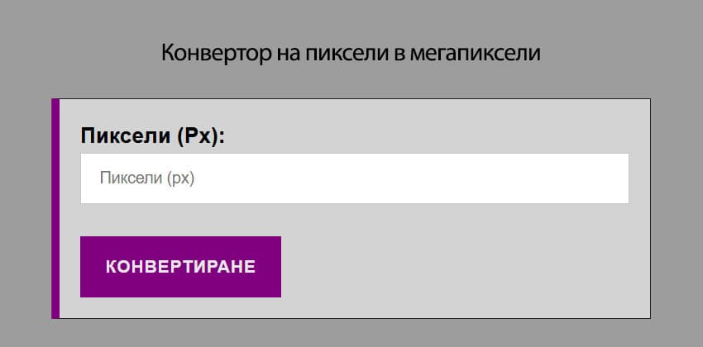Focus the pixels text box
Viewport: 703px width, 347px height.
click(x=354, y=178)
